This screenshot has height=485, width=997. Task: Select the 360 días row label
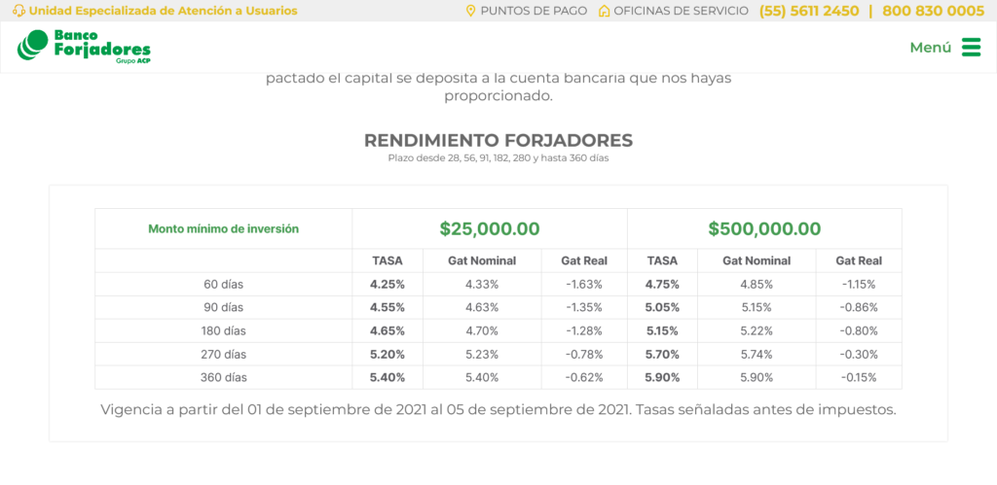(223, 378)
